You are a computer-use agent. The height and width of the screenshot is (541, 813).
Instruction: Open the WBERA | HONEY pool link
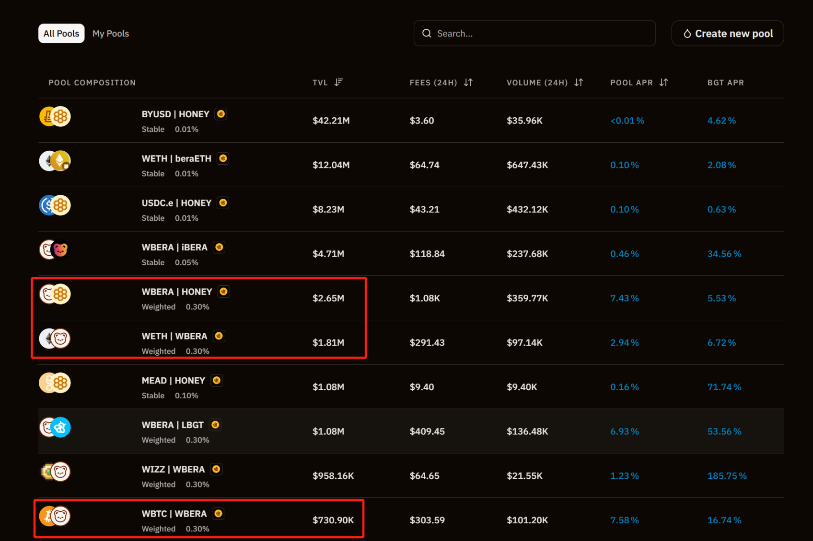[x=177, y=292]
